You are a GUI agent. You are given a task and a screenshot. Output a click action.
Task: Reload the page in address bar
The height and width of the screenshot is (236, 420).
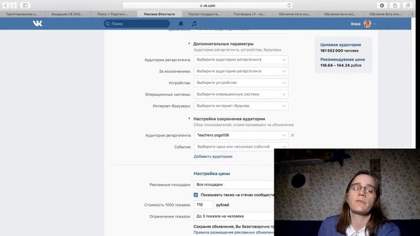[x=289, y=5]
